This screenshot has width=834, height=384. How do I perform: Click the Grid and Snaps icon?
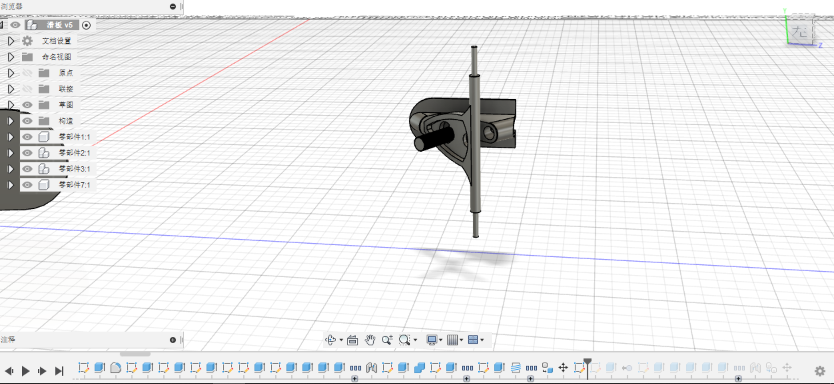coord(453,340)
